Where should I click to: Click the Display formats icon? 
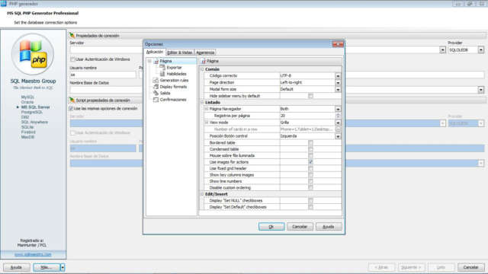[156, 87]
